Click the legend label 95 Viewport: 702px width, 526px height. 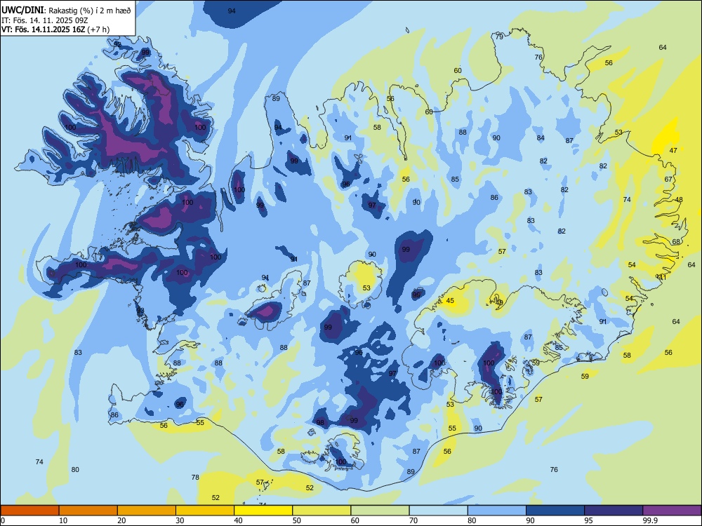pyautogui.click(x=588, y=520)
